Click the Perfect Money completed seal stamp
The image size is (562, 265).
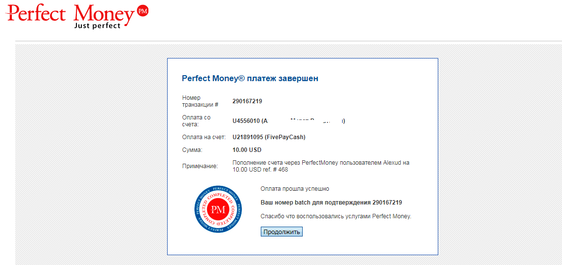coord(217,209)
